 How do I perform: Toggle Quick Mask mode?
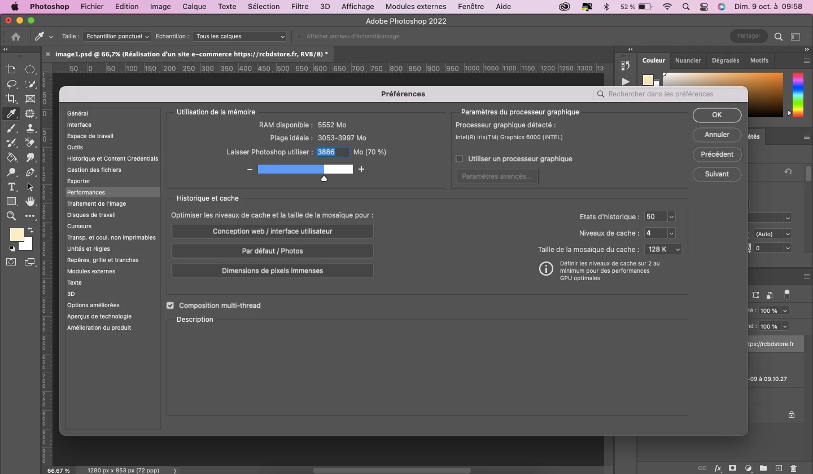point(11,262)
